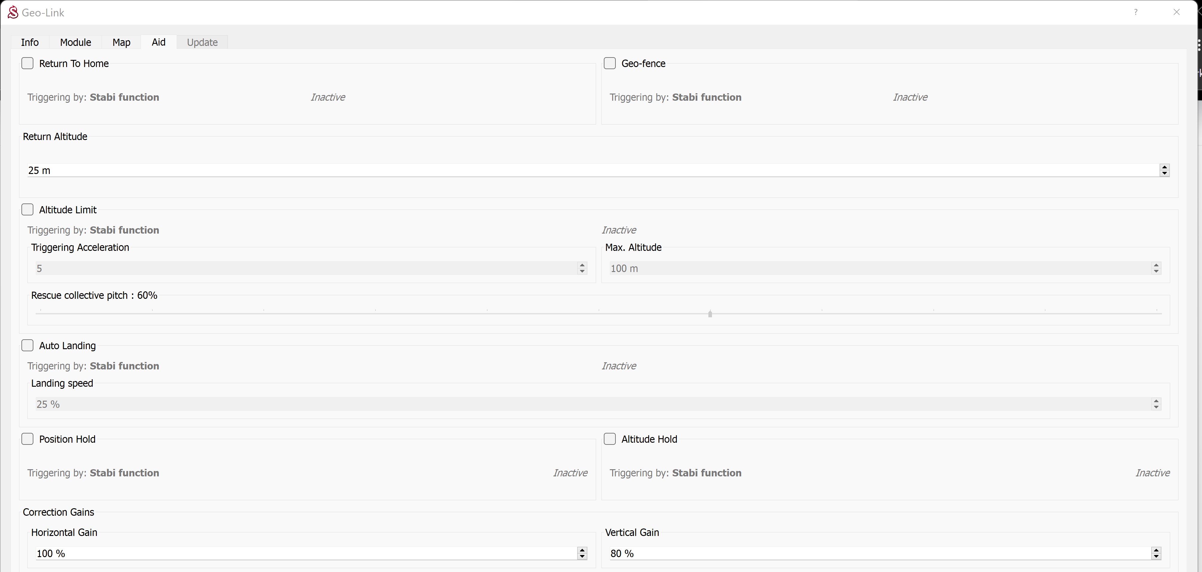Open the Module tab
This screenshot has width=1202, height=572.
76,43
